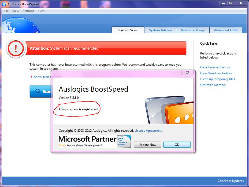This screenshot has width=249, height=187.
Task: Click Erase Windows history quick task
Action: [216, 73]
